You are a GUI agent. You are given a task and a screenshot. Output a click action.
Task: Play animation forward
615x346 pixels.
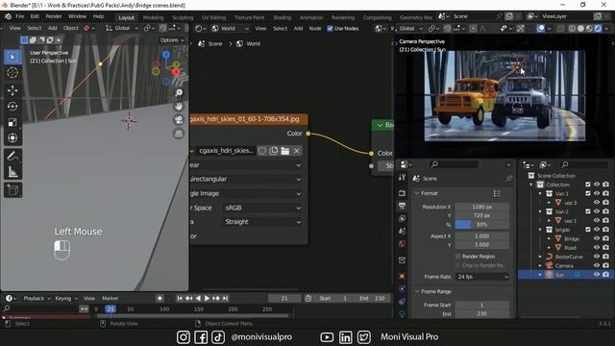tap(208, 299)
